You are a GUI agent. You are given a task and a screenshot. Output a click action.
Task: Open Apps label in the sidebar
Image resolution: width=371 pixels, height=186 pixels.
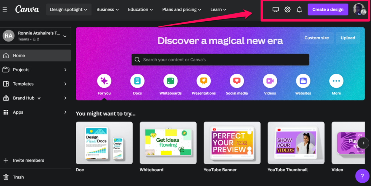click(18, 112)
